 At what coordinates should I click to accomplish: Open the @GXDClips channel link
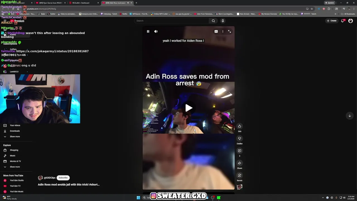point(50,178)
